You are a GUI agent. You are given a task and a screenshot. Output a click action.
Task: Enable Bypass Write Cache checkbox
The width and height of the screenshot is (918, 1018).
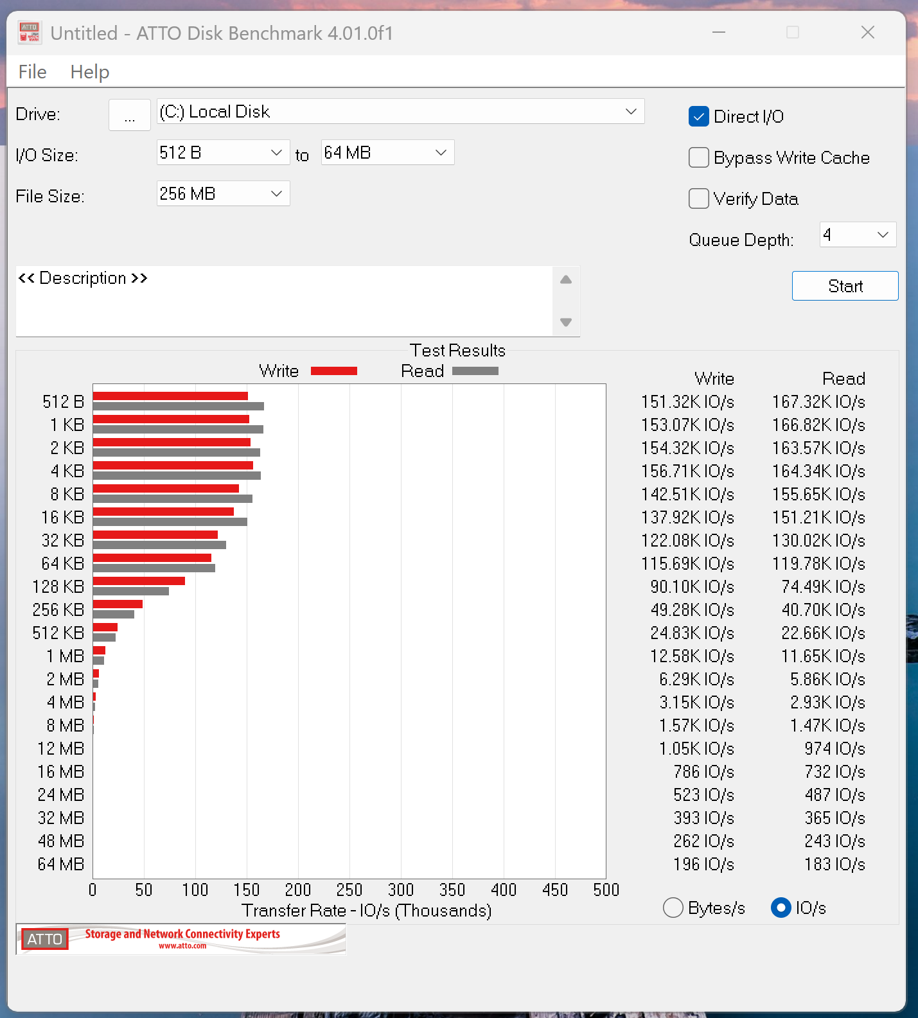(698, 158)
